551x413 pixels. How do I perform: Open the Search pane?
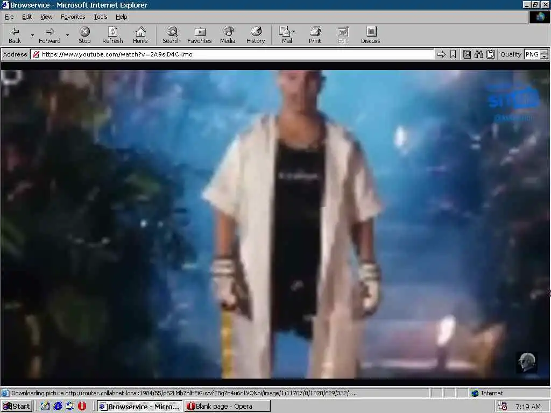(x=172, y=35)
